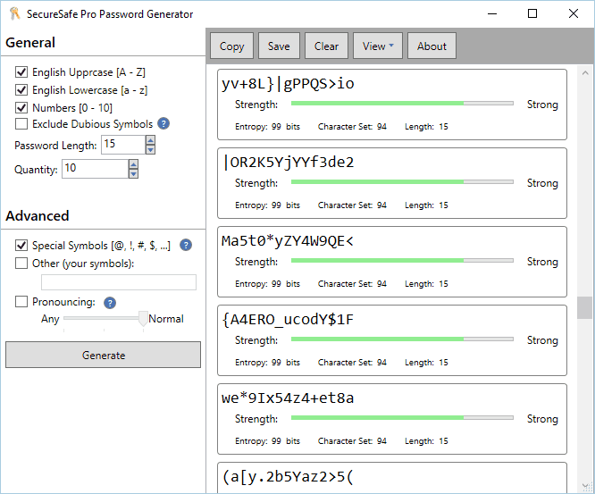Select password (a[y.2b5Yaz2>5(
595x494 pixels.
tap(288, 476)
